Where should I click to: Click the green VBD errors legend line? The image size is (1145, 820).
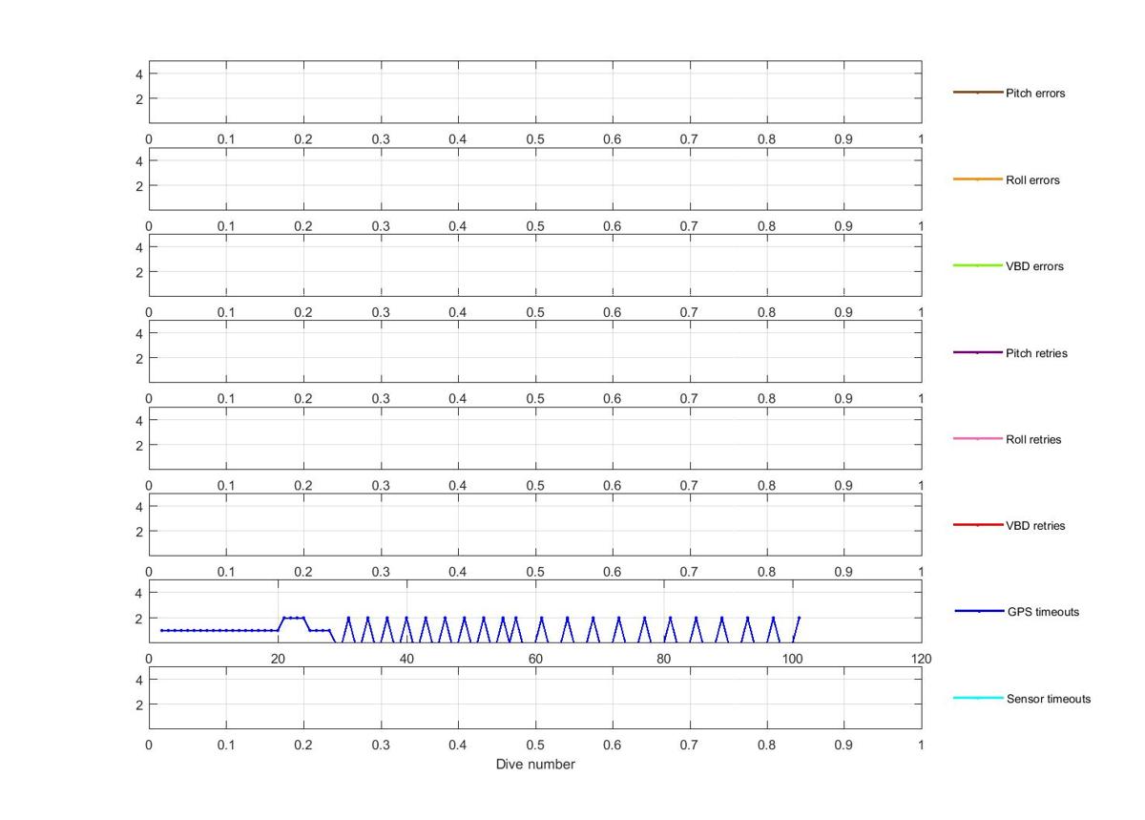pyautogui.click(x=978, y=265)
